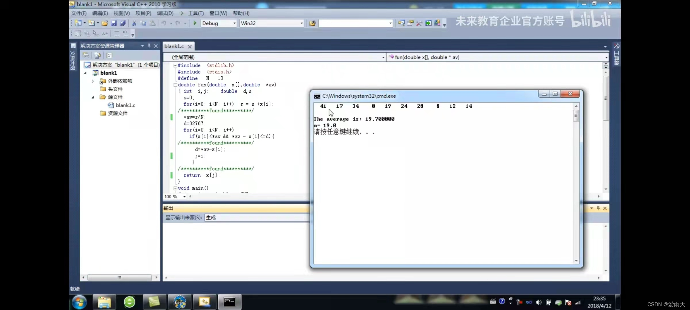Close the blank1.c tab
Image resolution: width=690 pixels, height=310 pixels.
(x=189, y=46)
